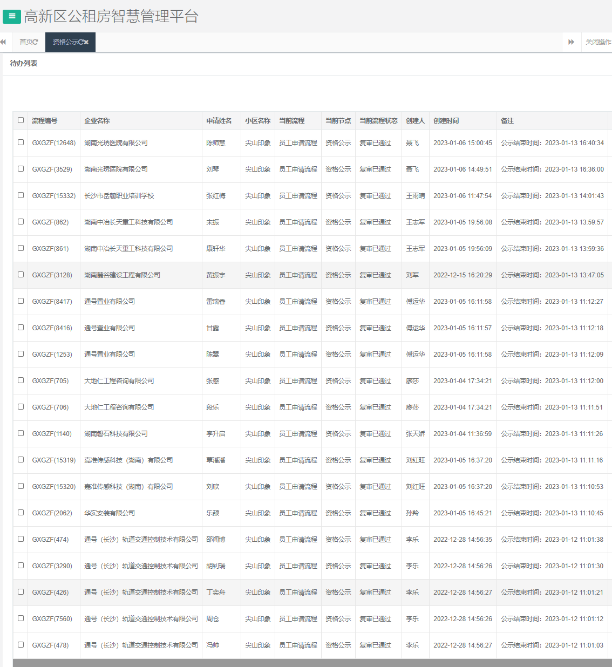Click the 企业名称 column header
612x667 pixels.
(97, 121)
